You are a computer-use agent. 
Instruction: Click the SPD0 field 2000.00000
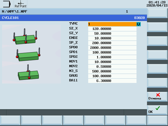point(112,48)
